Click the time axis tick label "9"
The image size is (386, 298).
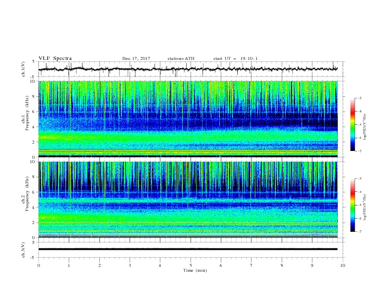pyautogui.click(x=312, y=265)
